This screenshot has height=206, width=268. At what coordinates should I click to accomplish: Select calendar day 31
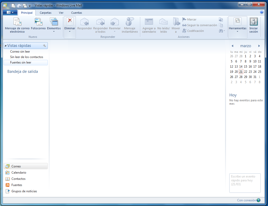[255, 77]
